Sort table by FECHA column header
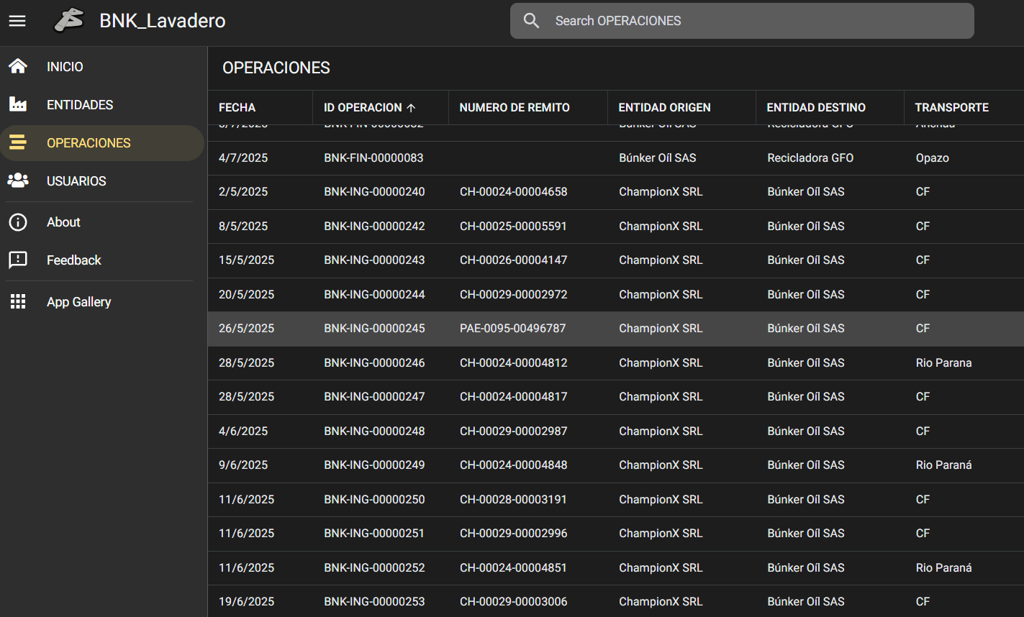This screenshot has width=1024, height=617. pyautogui.click(x=237, y=108)
